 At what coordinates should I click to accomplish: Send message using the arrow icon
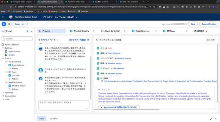(x=87, y=108)
